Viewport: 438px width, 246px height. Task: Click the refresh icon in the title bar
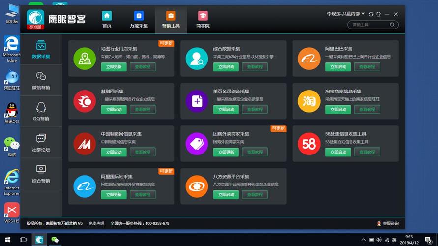pos(371,14)
